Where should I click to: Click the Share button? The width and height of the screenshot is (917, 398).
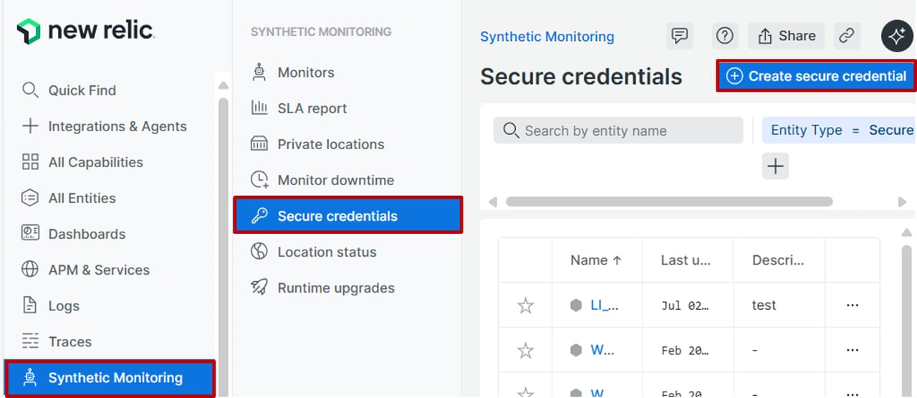(x=787, y=36)
